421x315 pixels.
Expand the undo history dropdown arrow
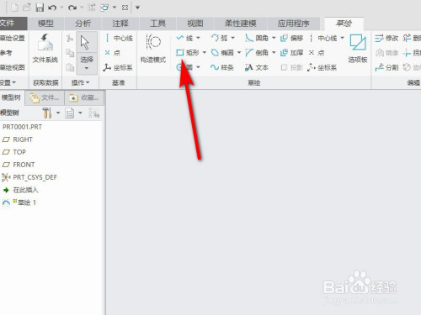coord(61,8)
